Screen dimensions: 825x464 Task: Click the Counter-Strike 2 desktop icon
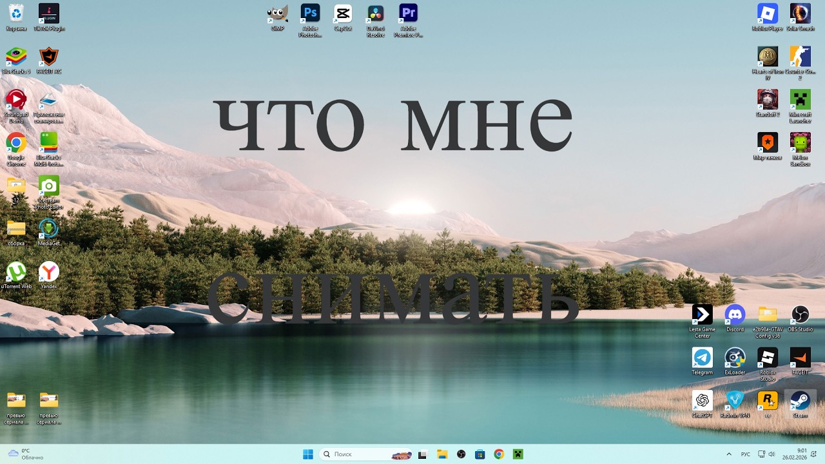click(x=801, y=64)
